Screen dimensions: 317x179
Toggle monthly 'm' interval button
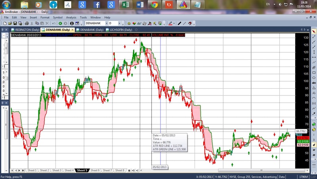[314, 155]
